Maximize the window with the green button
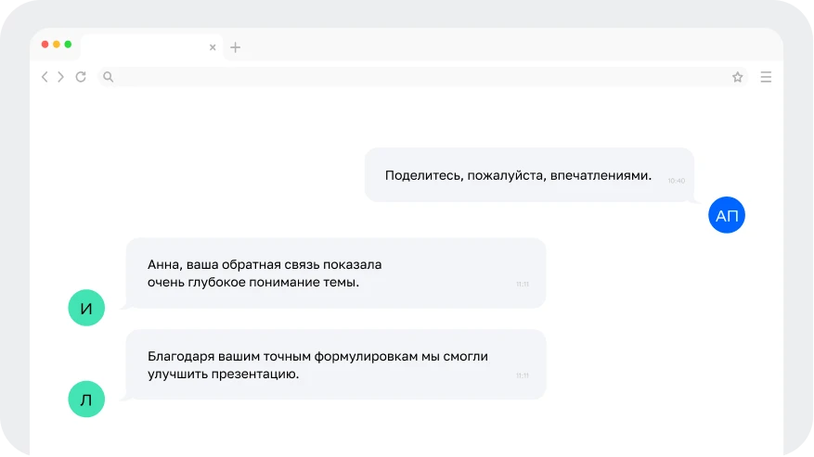The height and width of the screenshot is (457, 814). (68, 44)
